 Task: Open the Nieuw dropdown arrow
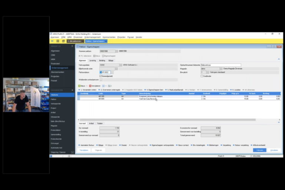(87, 86)
